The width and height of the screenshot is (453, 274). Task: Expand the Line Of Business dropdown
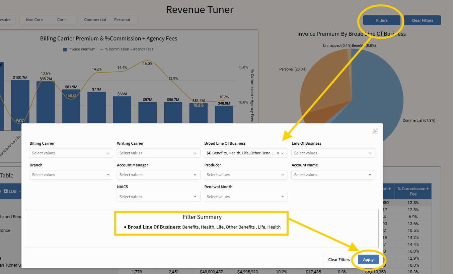(x=333, y=153)
